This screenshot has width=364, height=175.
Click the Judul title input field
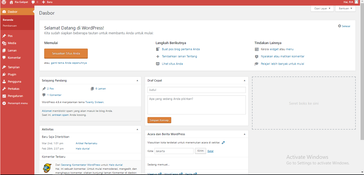point(197,90)
